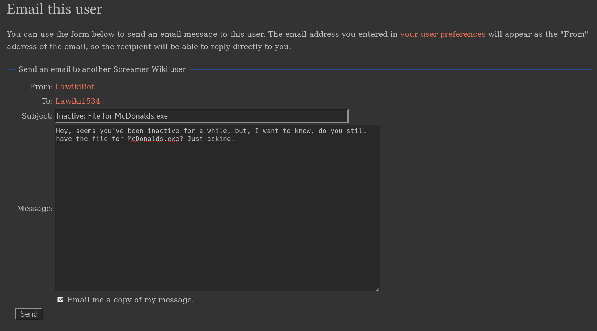This screenshot has width=597, height=331.
Task: Click the Message textarea resize handle
Action: point(378,289)
